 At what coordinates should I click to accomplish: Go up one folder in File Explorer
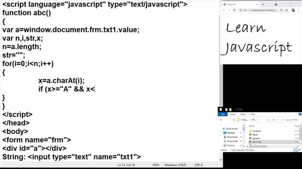coord(234,120)
